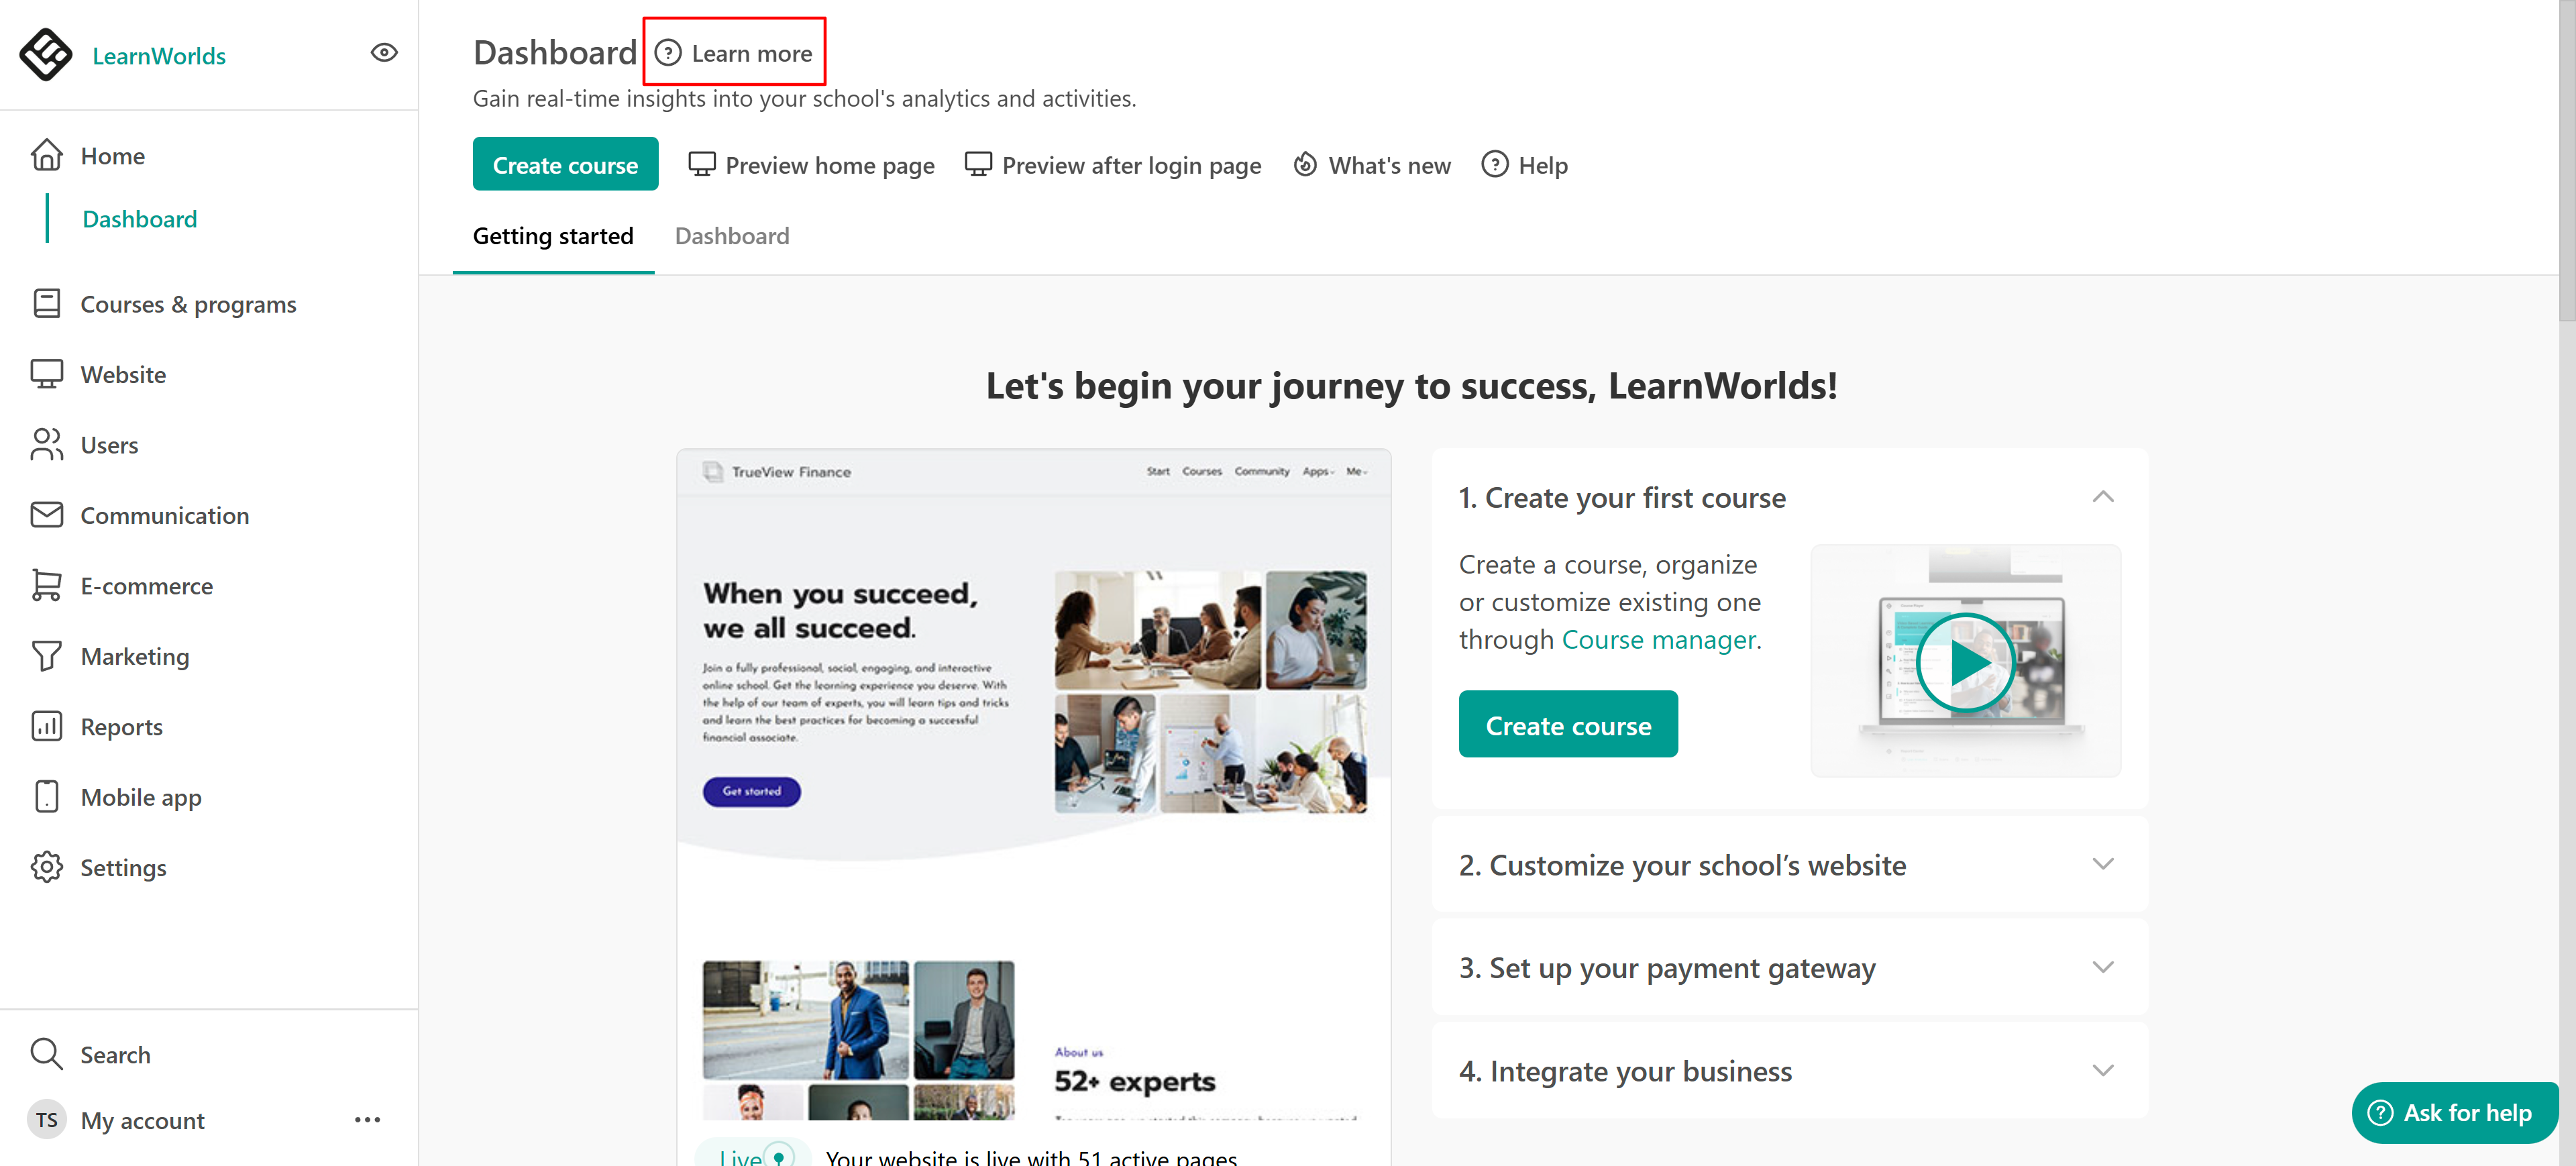The width and height of the screenshot is (2576, 1166).
Task: Switch to the Dashboard tab
Action: coord(731,236)
